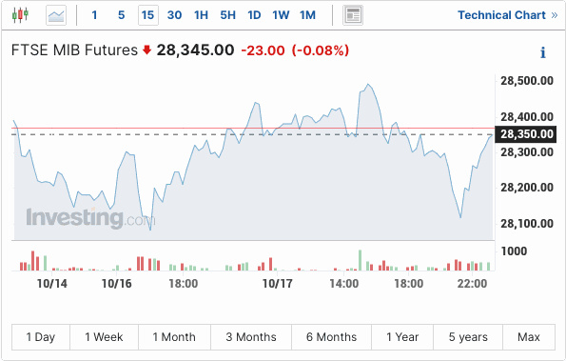This screenshot has height=361, width=566.
Task: Click the tallest green volume bar
Action: pyautogui.click(x=360, y=260)
